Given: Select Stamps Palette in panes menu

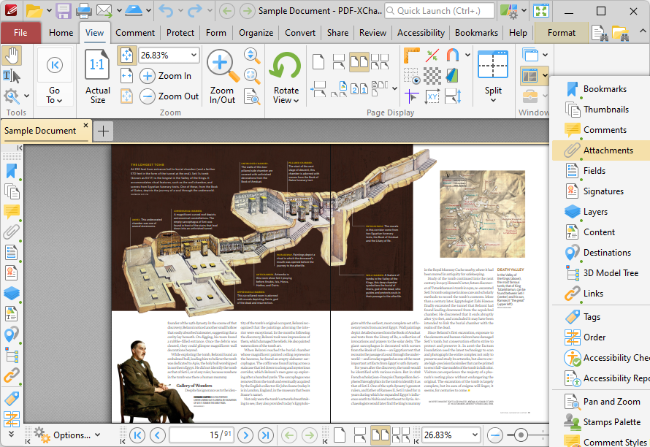Looking at the screenshot, I should 600,422.
